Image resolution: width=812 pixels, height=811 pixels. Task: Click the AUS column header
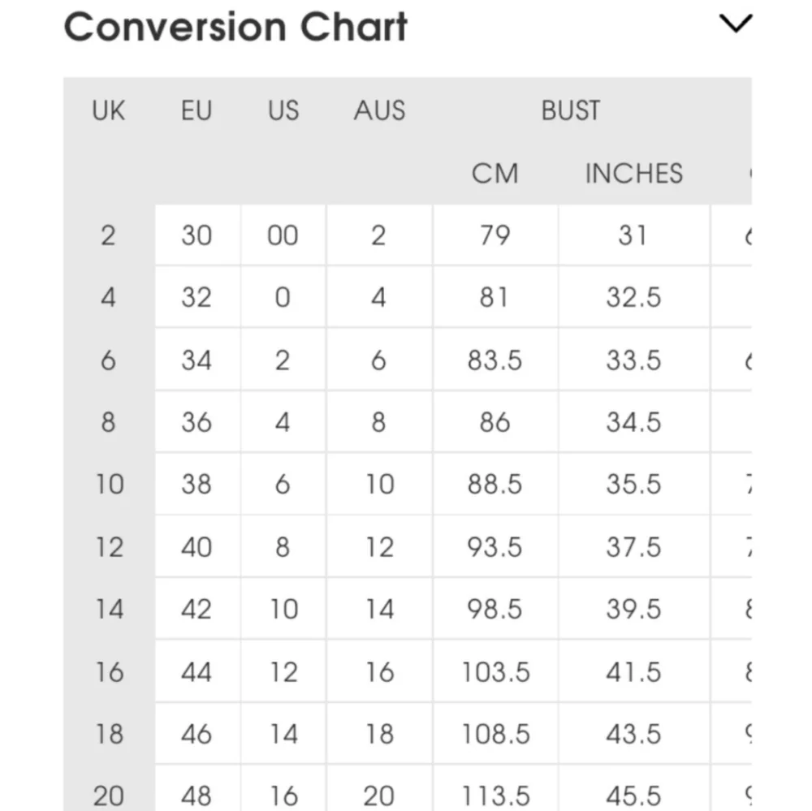pos(379,110)
